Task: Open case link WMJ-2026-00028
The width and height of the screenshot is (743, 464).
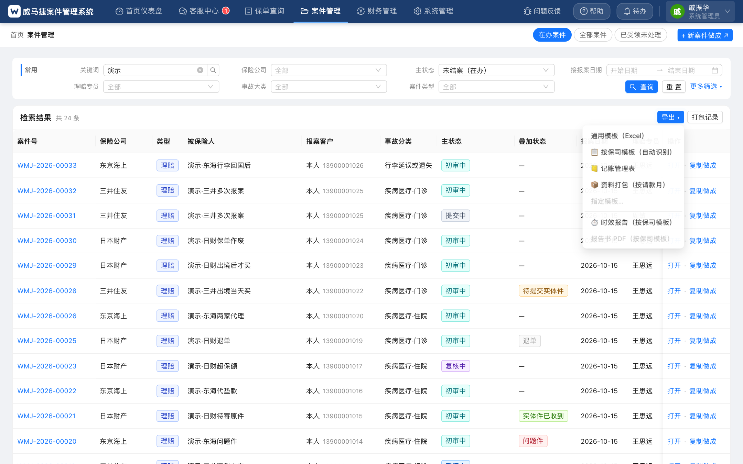Action: pyautogui.click(x=47, y=291)
